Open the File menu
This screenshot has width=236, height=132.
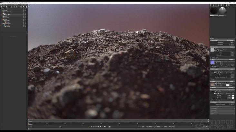[1, 5]
